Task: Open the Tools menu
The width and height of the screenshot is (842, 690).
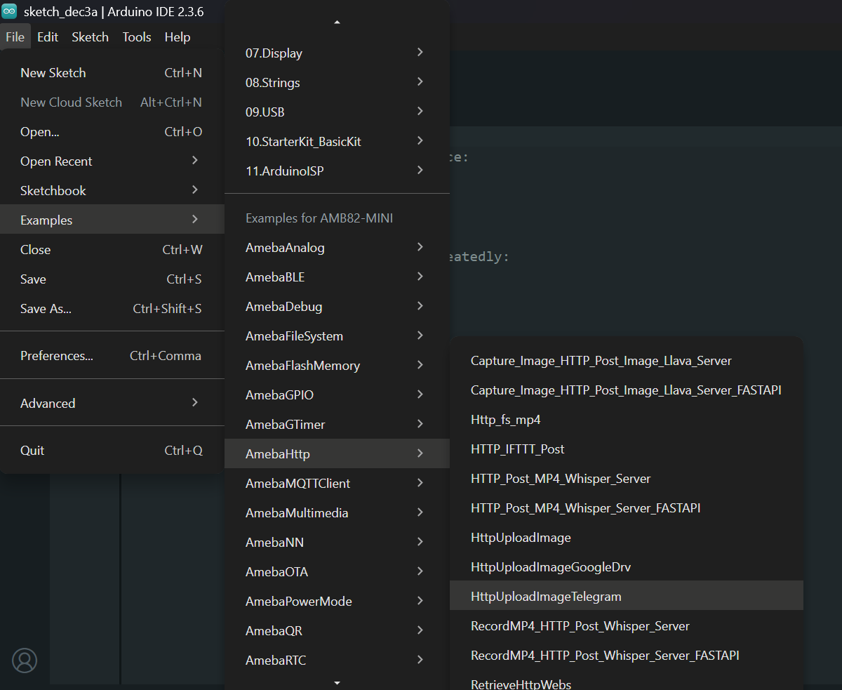Action: 136,37
